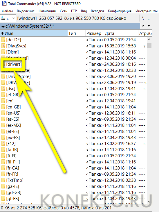
Task: Open the Конфигурация menu
Action: [120, 11]
